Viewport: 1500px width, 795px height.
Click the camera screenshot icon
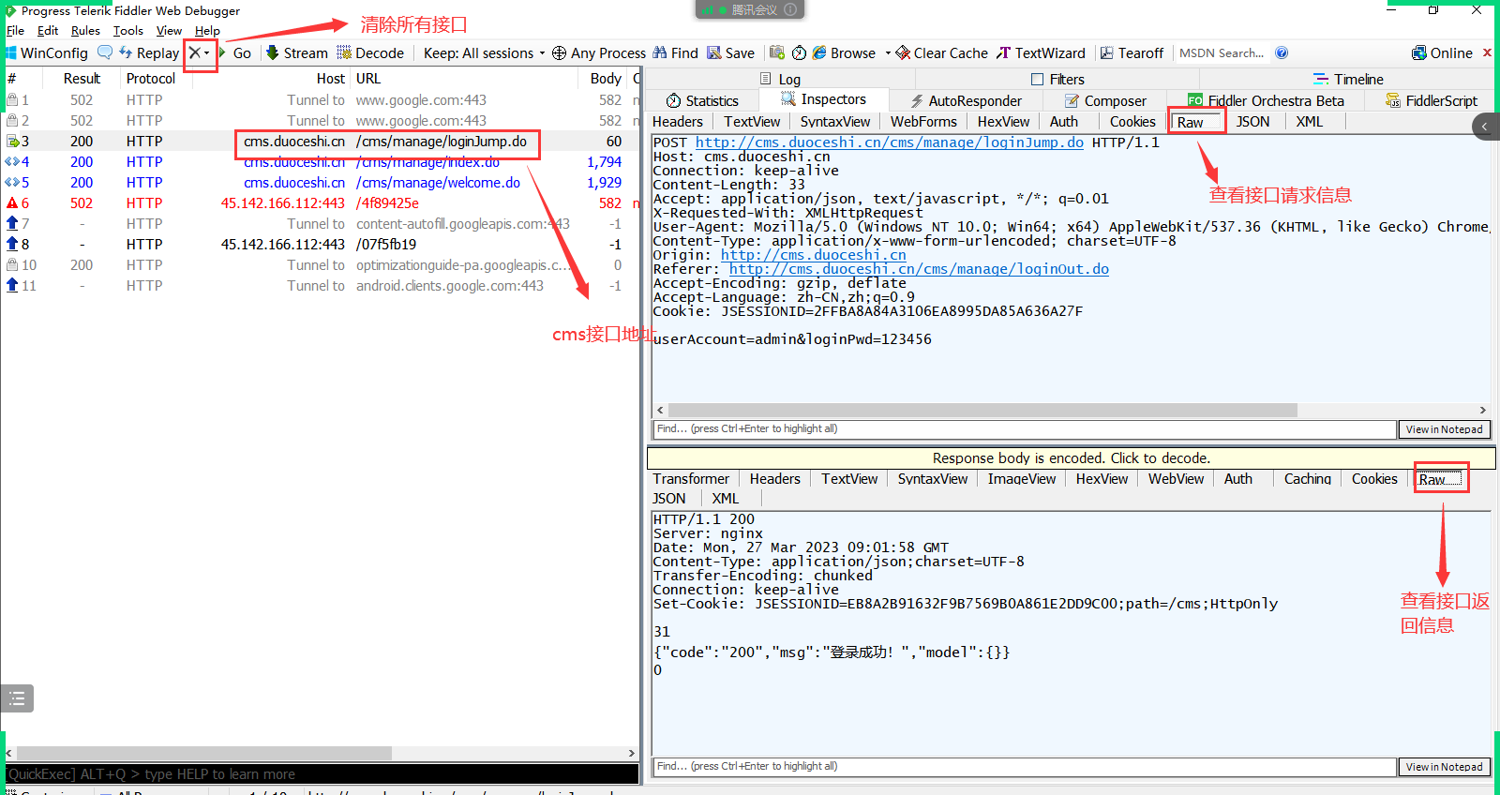click(777, 52)
